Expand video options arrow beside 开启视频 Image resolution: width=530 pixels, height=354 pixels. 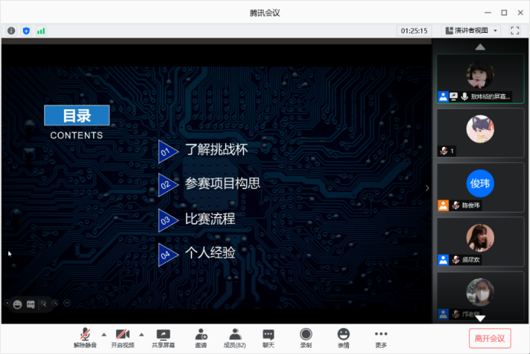[141, 334]
